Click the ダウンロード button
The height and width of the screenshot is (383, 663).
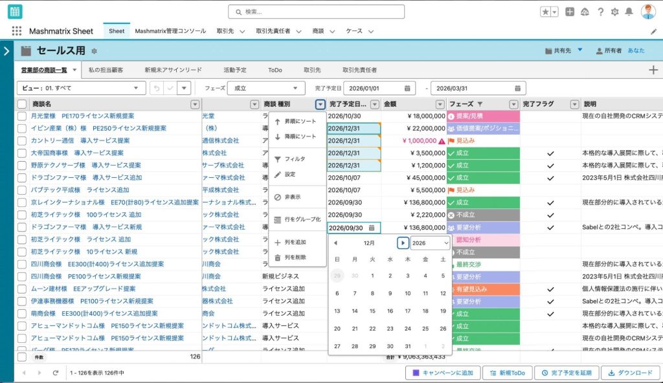tap(629, 373)
